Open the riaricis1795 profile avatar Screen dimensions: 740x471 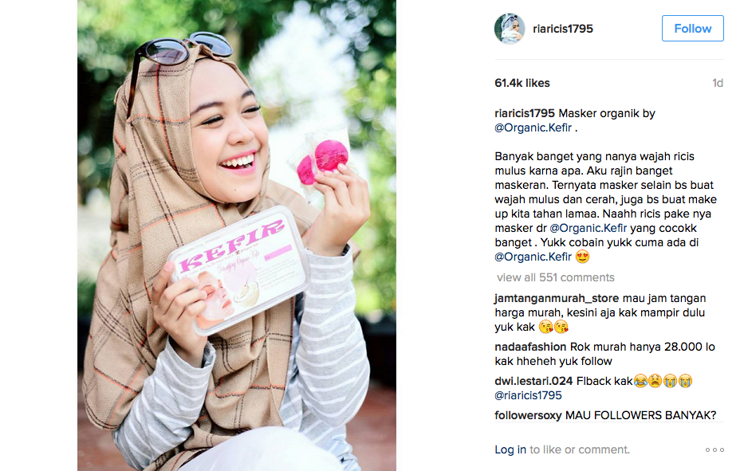[x=510, y=29]
